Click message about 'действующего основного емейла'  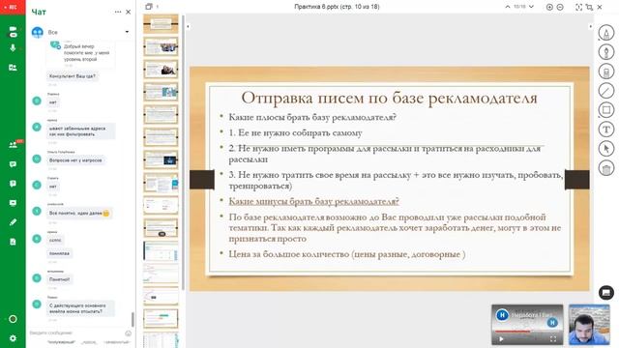[x=80, y=308]
